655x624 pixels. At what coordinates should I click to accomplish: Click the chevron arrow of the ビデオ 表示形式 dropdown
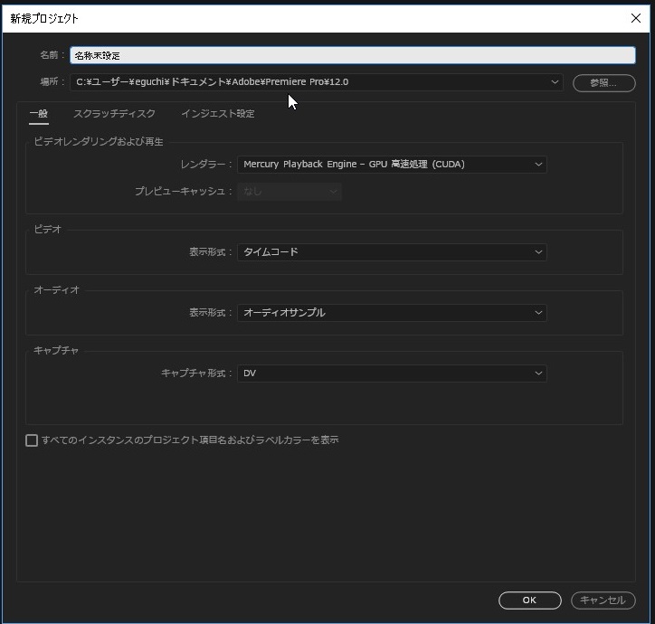click(538, 252)
